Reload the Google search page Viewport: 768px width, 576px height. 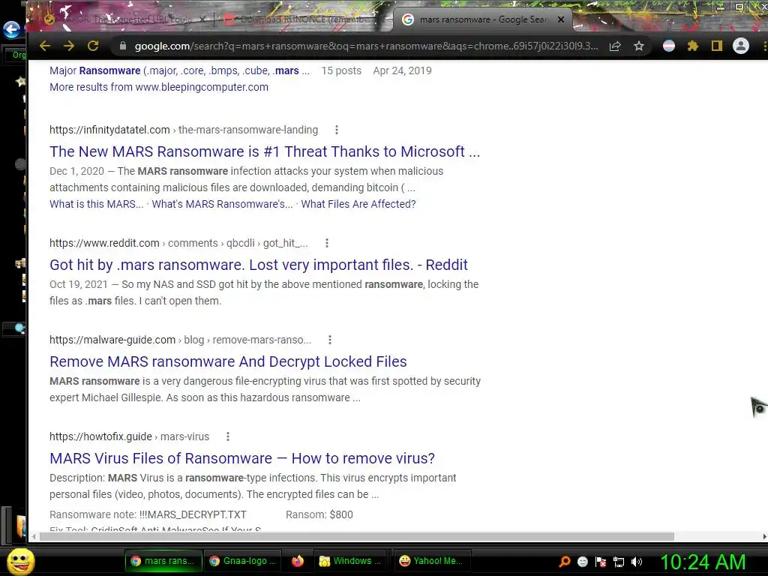pos(93,46)
